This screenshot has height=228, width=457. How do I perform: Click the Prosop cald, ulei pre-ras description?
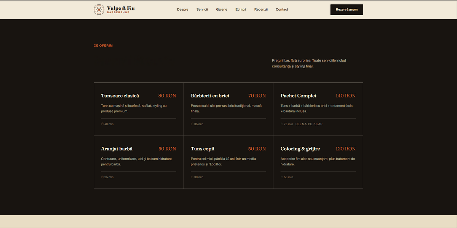click(x=226, y=108)
